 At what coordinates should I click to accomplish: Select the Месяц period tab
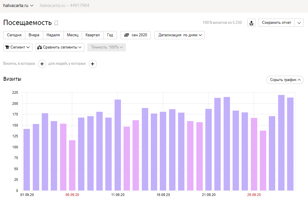[73, 35]
